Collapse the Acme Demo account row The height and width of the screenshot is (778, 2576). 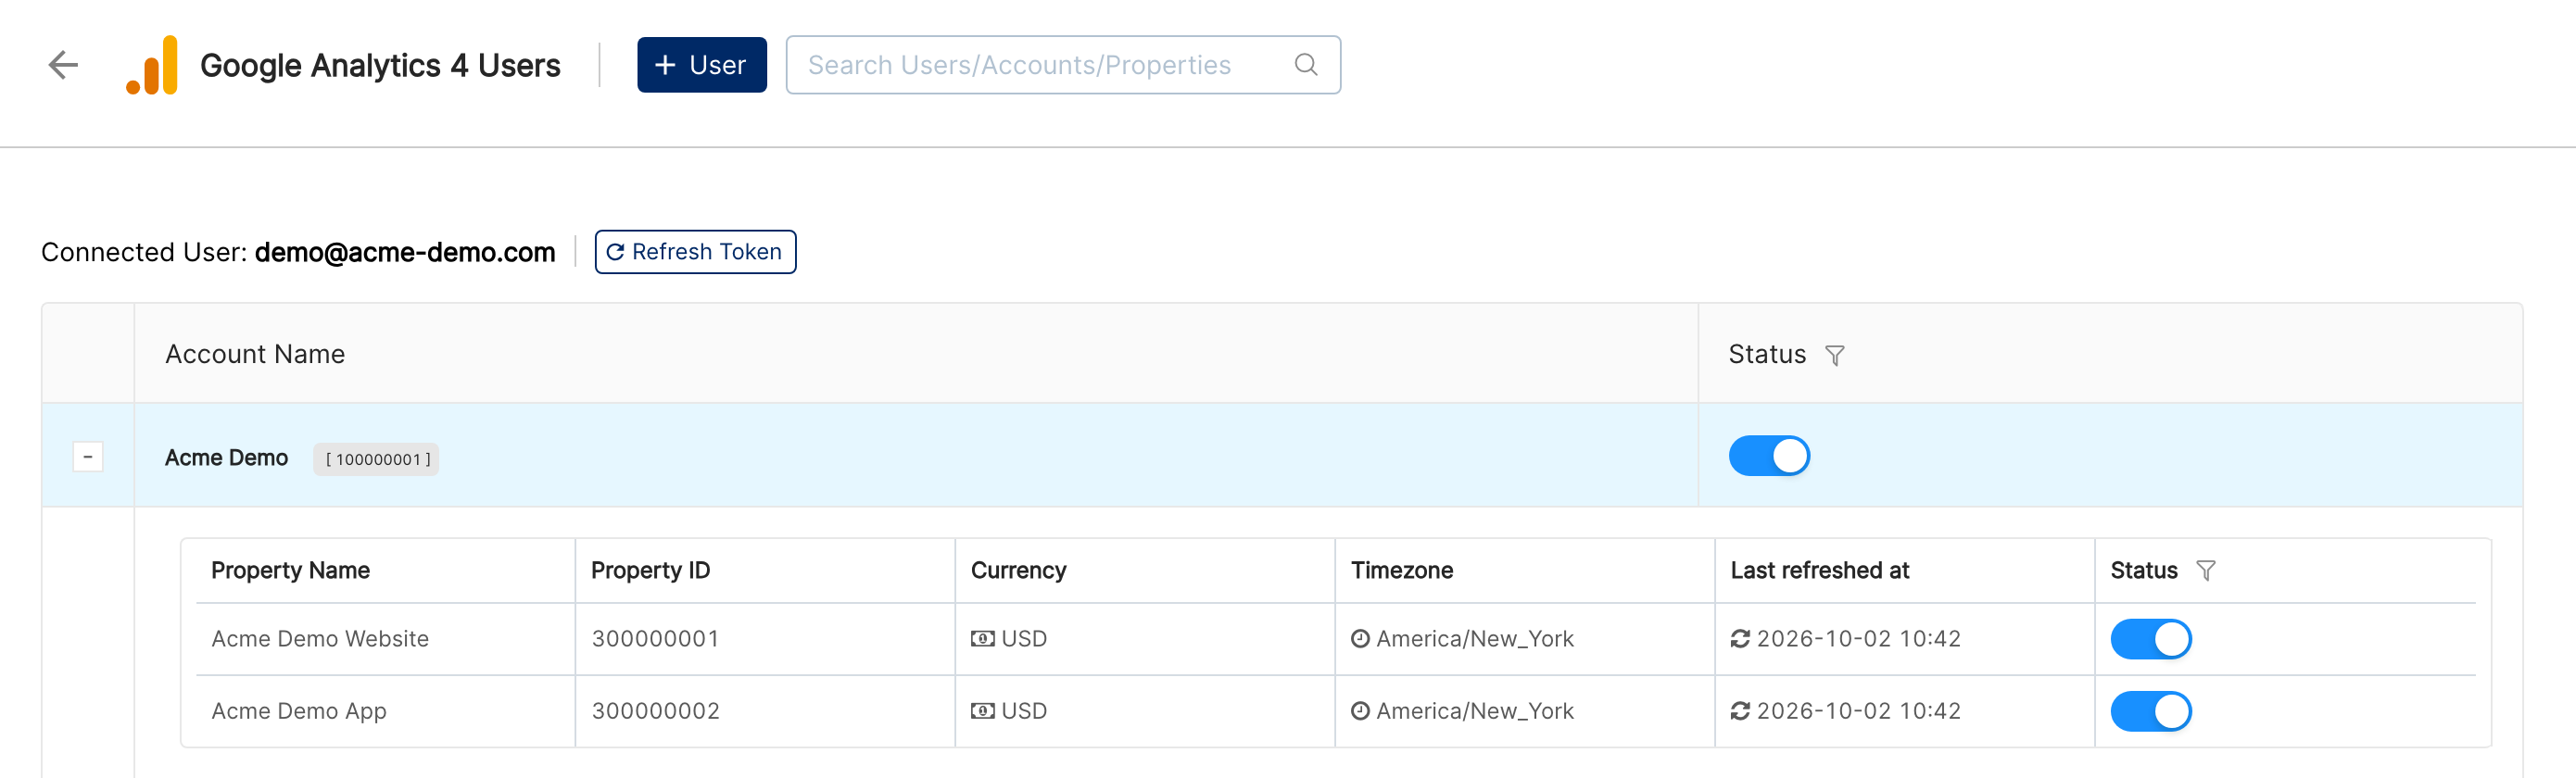tap(88, 457)
